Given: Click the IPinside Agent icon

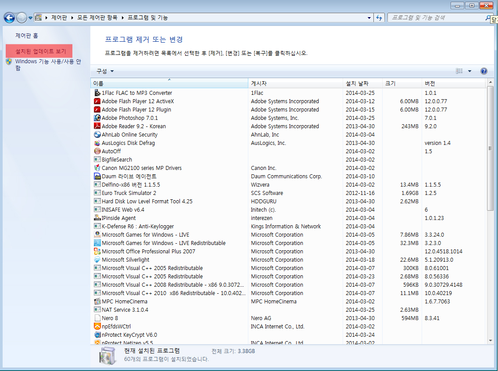Looking at the screenshot, I should (97, 218).
